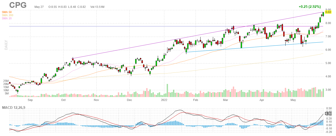The width and height of the screenshot is (336, 136).
Task: Select the MACD 12,26,9 indicator title
Action: click(x=14, y=108)
